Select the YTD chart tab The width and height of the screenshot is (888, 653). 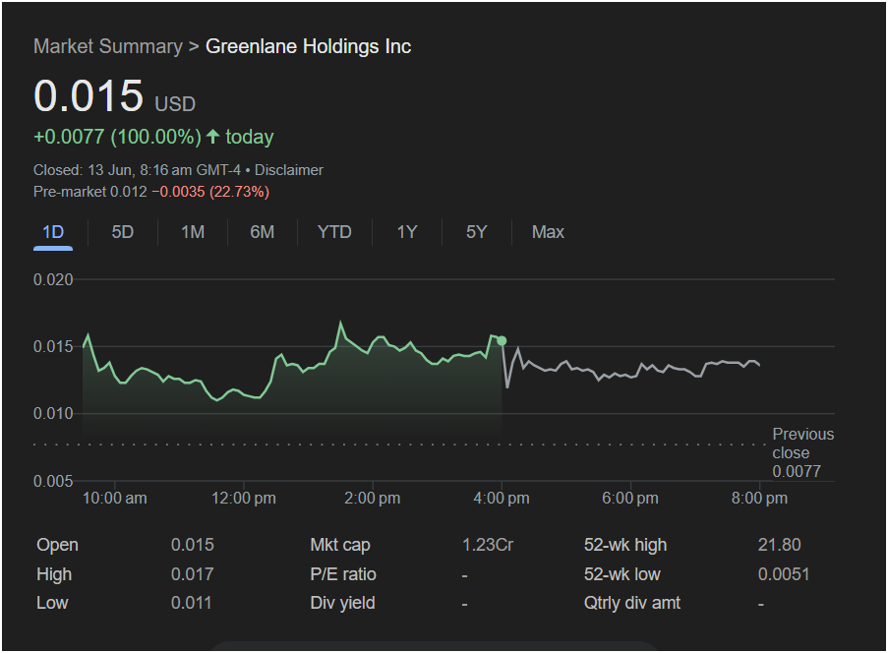coord(334,232)
